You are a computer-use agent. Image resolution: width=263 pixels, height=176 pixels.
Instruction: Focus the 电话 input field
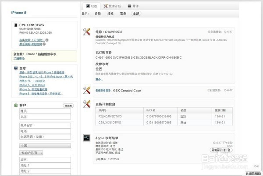click(x=45, y=131)
